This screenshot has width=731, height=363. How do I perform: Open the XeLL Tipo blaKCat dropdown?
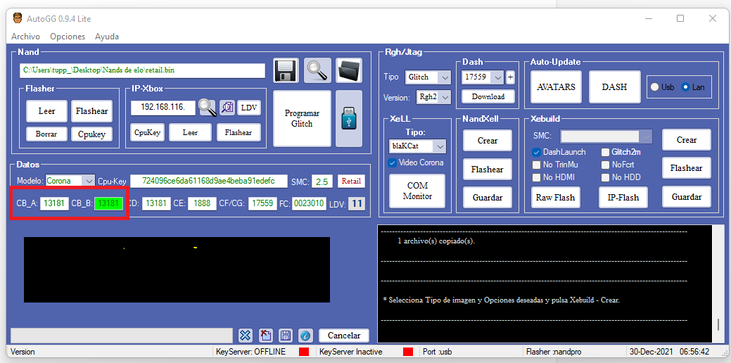(x=439, y=146)
